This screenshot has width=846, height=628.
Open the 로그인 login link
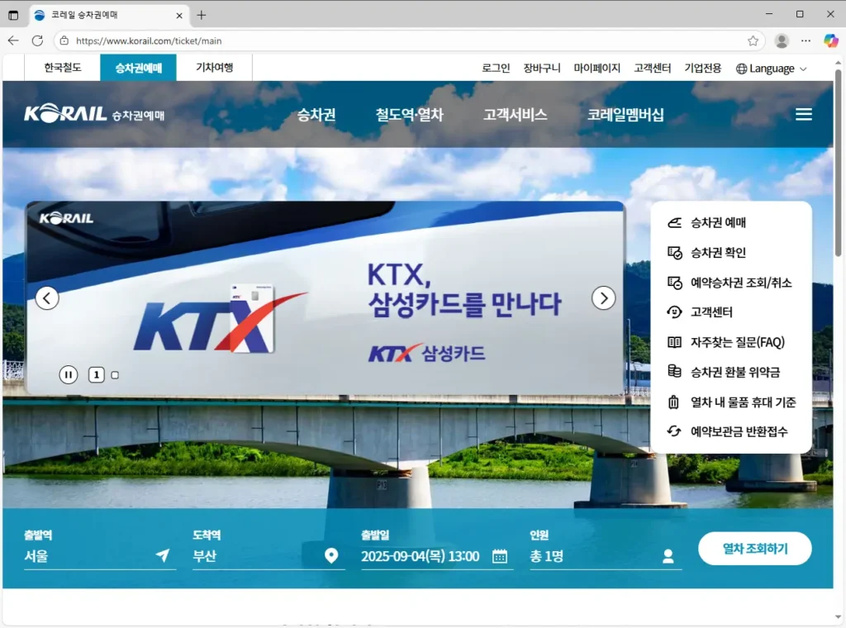[494, 68]
